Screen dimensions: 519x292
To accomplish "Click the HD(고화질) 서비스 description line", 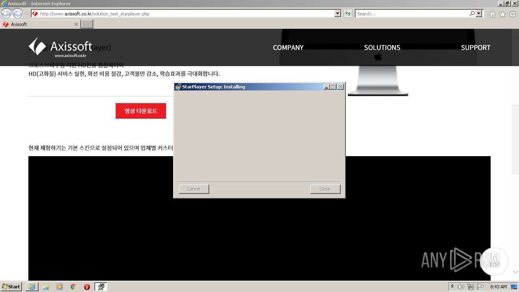I will (124, 74).
